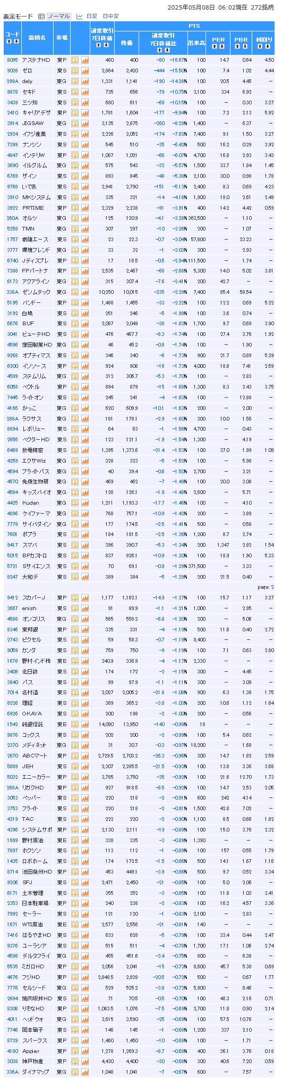Open the chart icon for ABCマート
282x1078 pixels.
click(x=85, y=756)
